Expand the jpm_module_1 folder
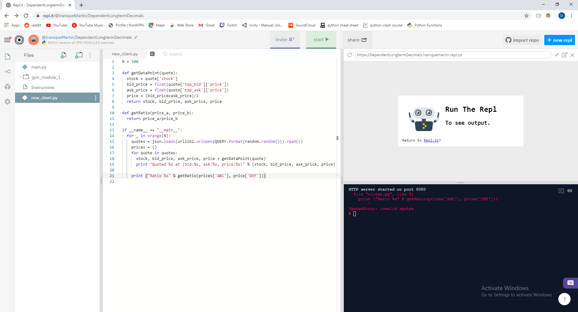 [x=21, y=77]
